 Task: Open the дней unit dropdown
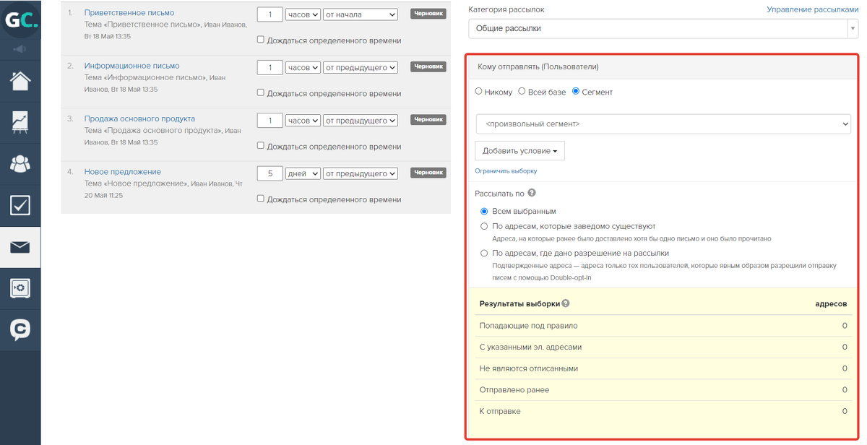click(x=303, y=173)
